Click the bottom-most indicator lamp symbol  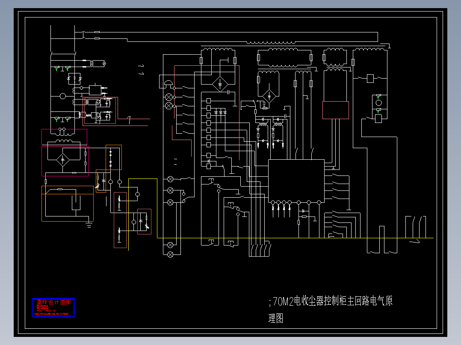pyautogui.click(x=170, y=254)
